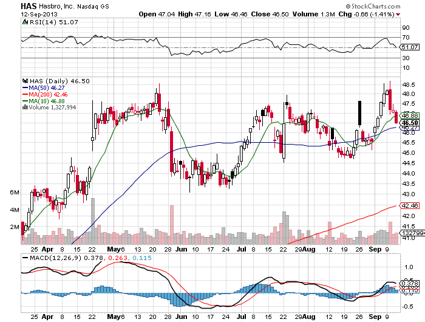Image resolution: width=425 pixels, height=322 pixels.
Task: Click the Jun label under the price chart
Action: [x=181, y=249]
